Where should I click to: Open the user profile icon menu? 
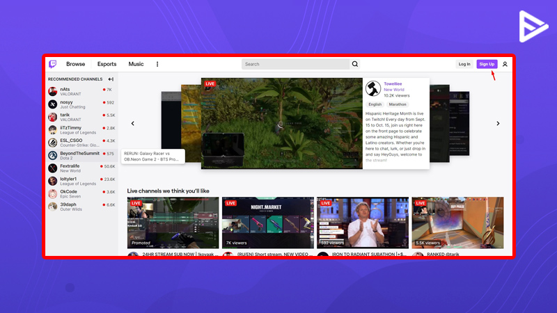click(x=505, y=64)
